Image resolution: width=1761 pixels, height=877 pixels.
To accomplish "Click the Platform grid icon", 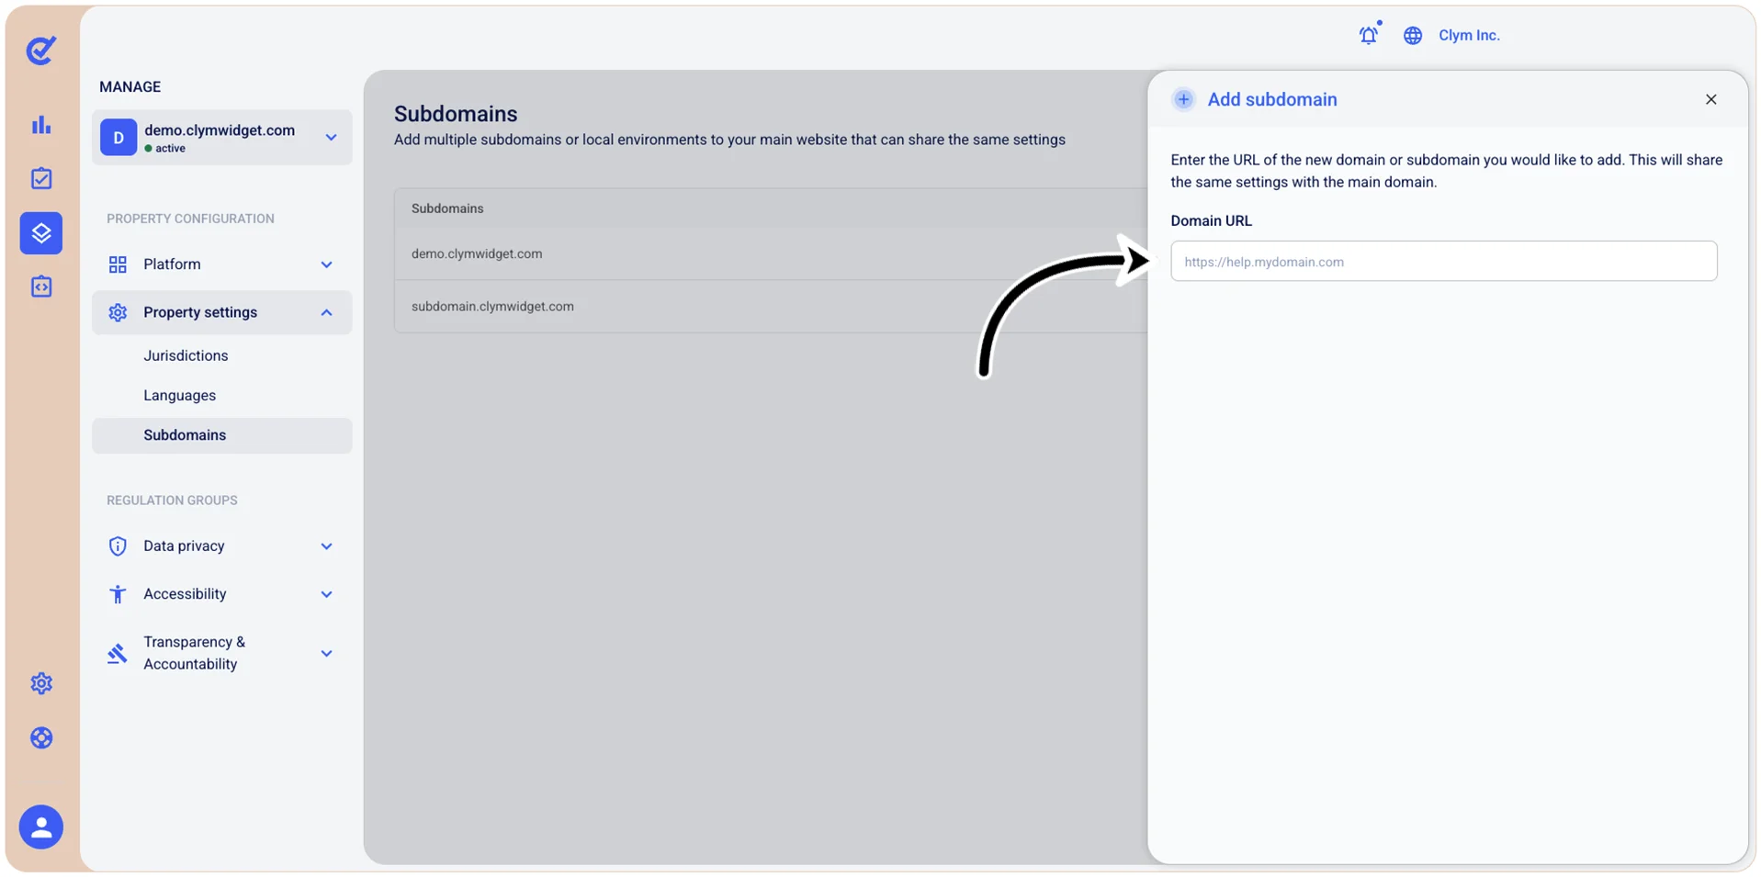I will [x=118, y=264].
